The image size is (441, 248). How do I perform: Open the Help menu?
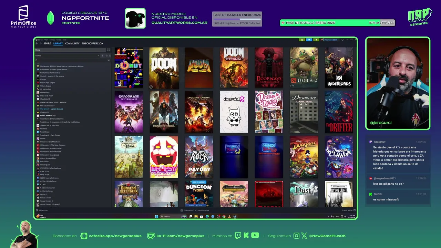(x=65, y=40)
